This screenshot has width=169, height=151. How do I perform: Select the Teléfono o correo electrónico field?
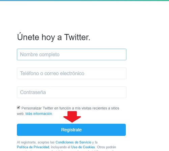(x=72, y=73)
